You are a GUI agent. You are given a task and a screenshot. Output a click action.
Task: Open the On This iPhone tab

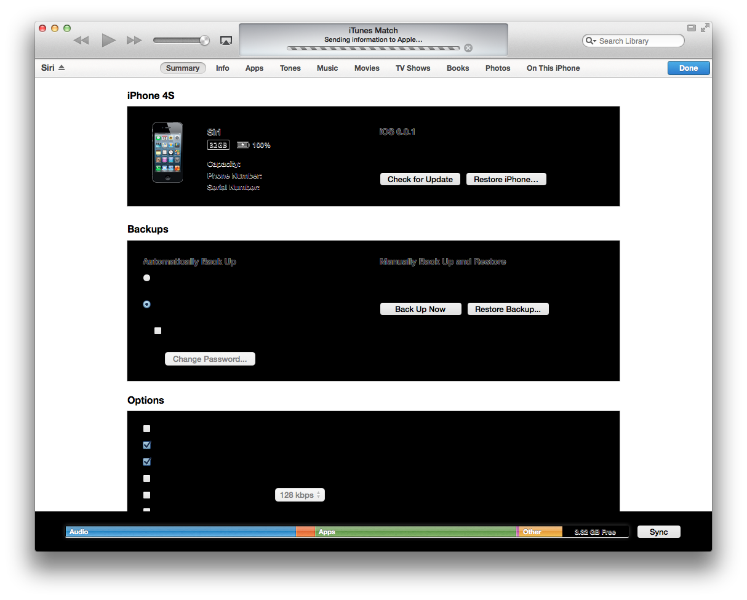point(553,68)
